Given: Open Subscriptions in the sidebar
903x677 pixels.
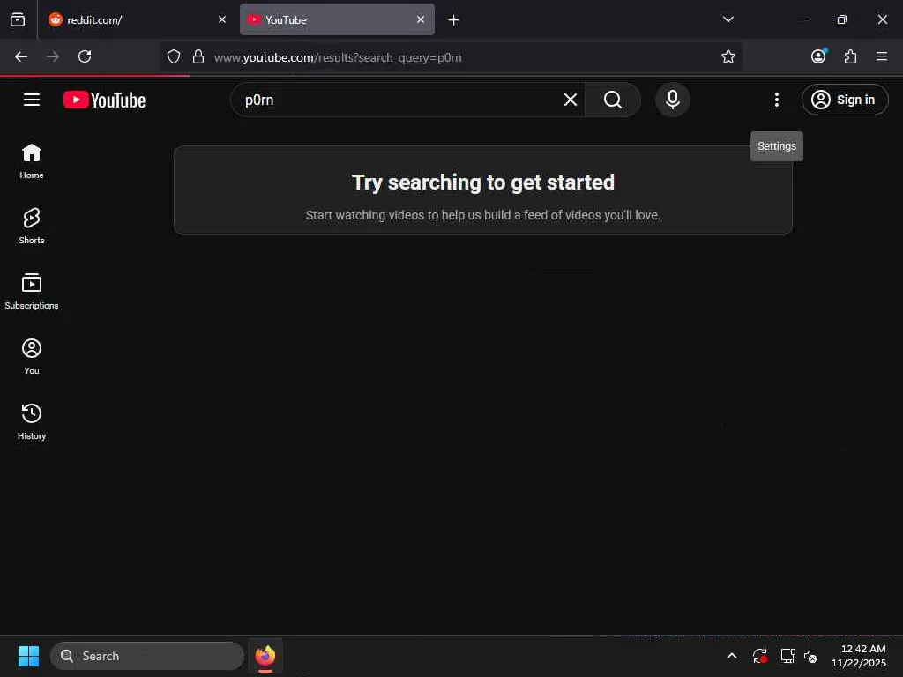Looking at the screenshot, I should 32,291.
